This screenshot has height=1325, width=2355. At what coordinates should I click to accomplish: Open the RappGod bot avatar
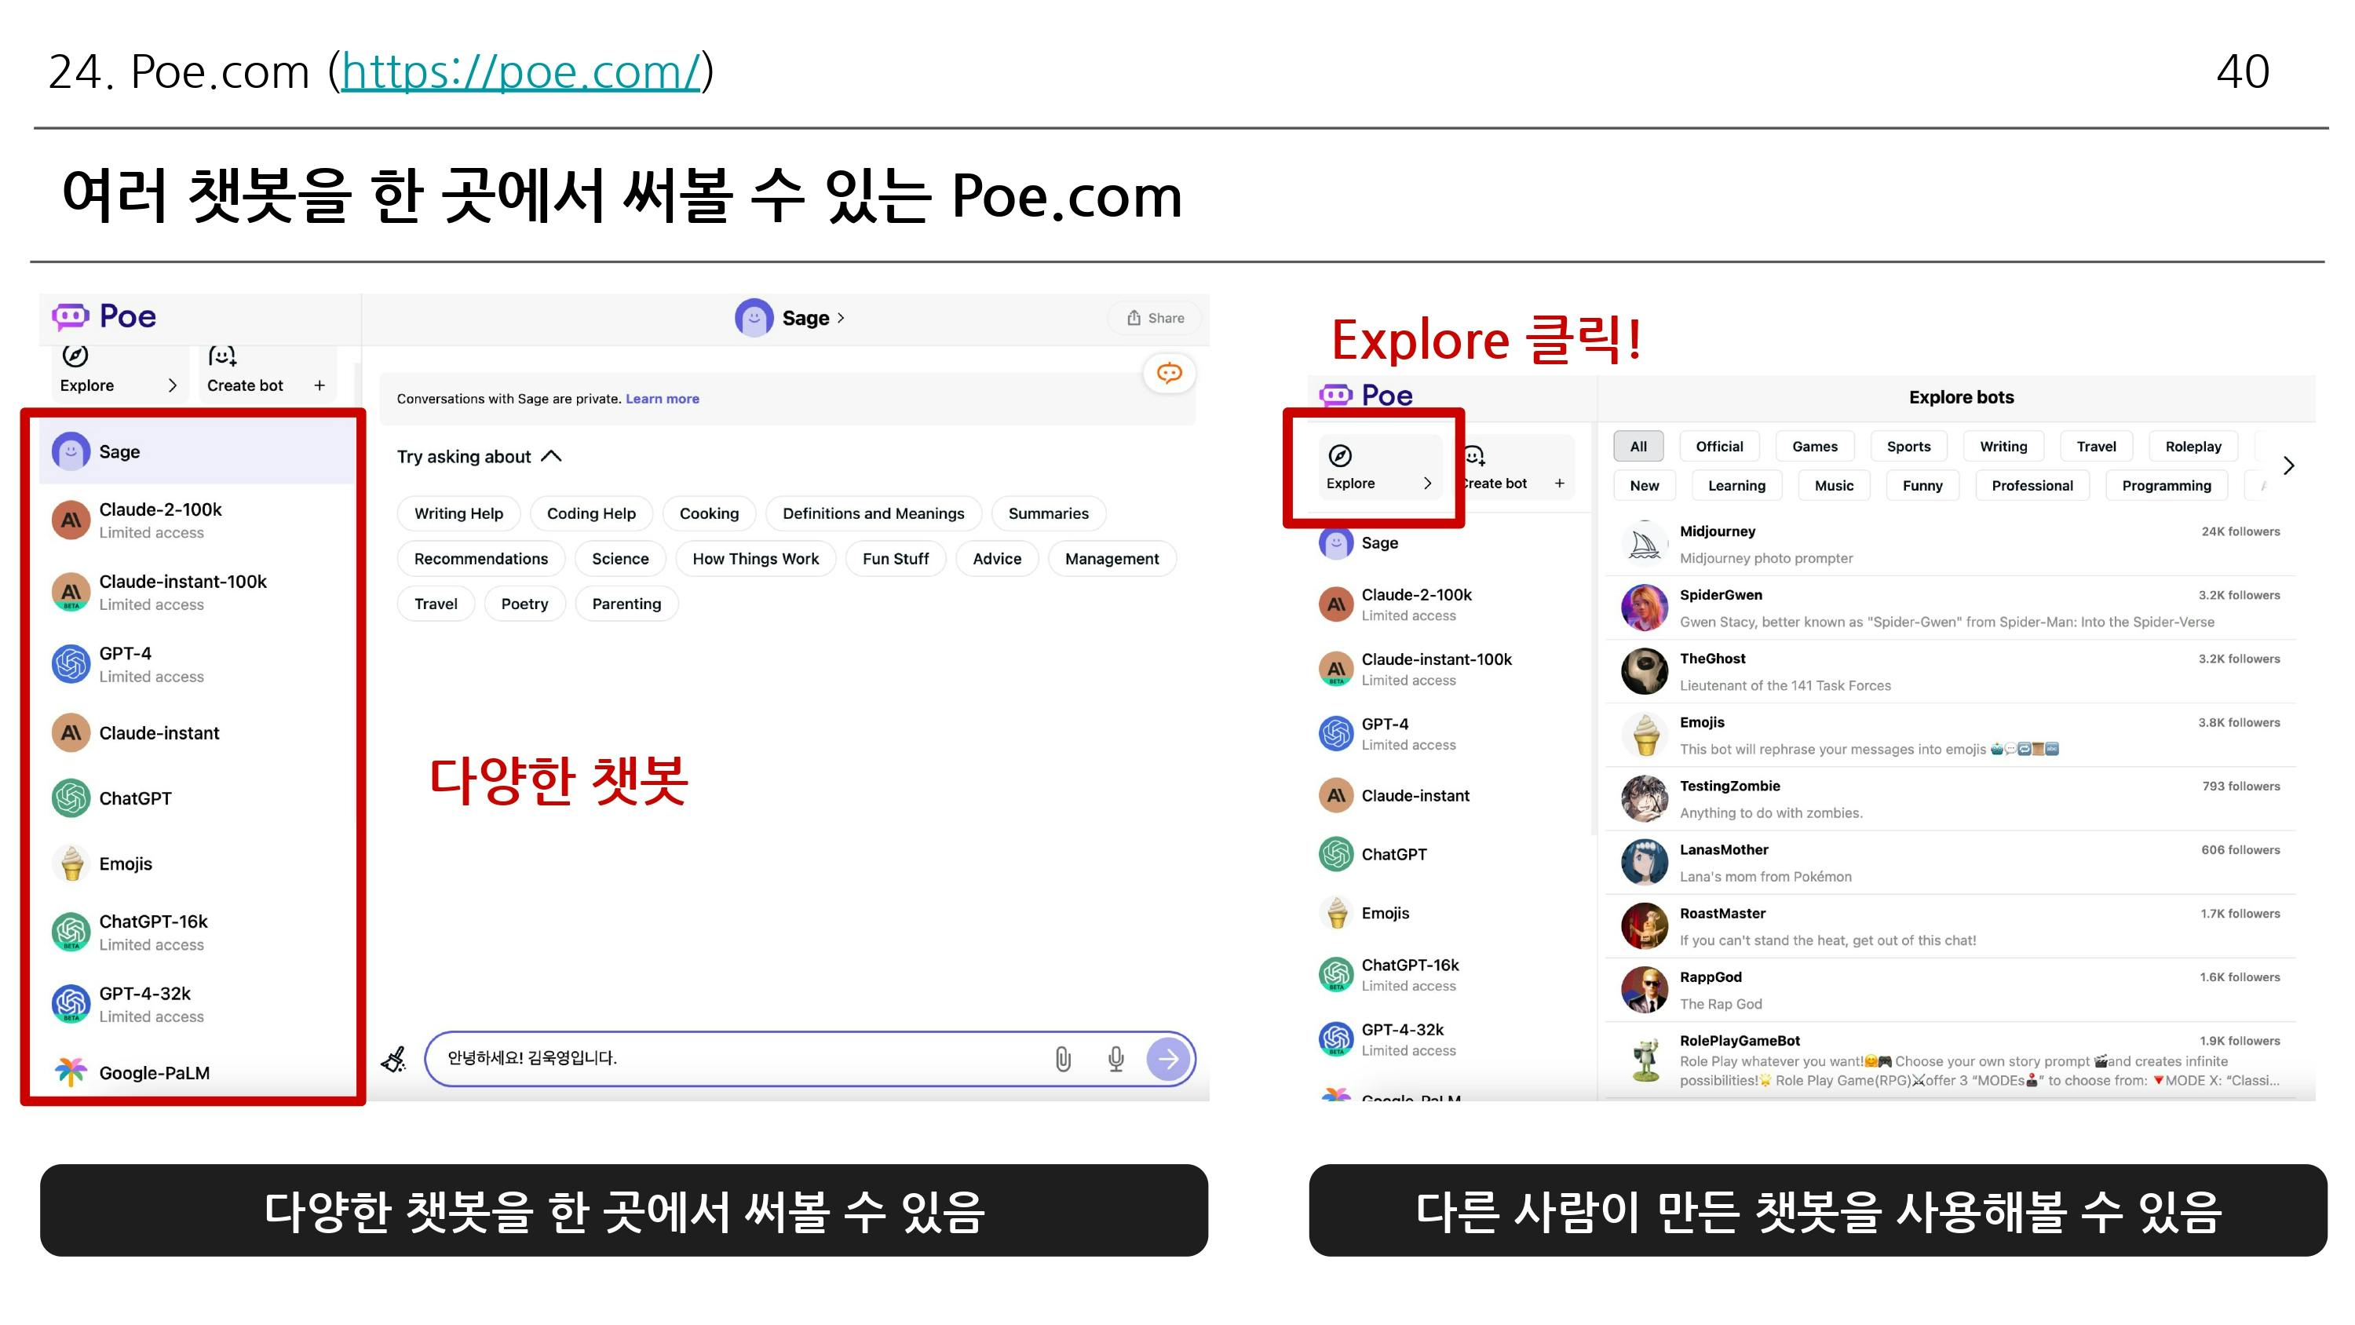coord(1645,989)
